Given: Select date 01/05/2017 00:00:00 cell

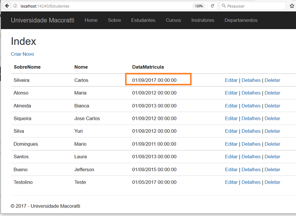Looking at the screenshot, I should 154,182.
